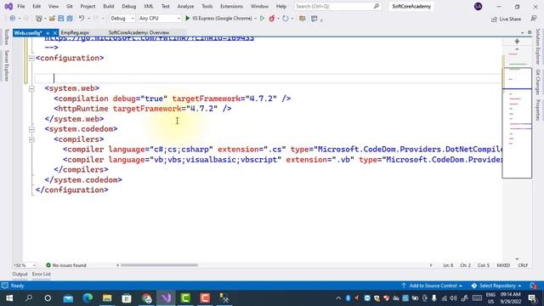Collapse the opening system.web element

[x=31, y=88]
